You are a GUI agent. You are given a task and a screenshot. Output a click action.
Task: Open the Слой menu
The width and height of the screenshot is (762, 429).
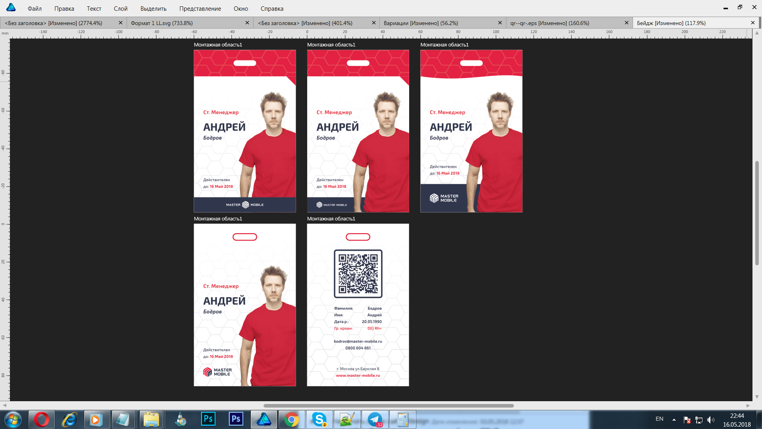tap(120, 8)
